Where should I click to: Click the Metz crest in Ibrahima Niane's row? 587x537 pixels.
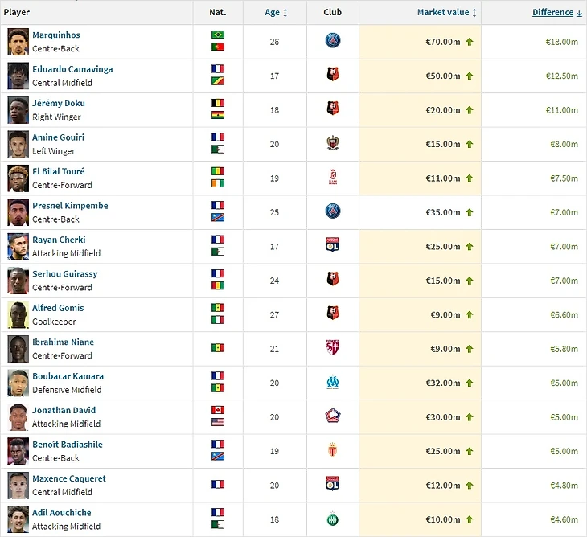[333, 348]
